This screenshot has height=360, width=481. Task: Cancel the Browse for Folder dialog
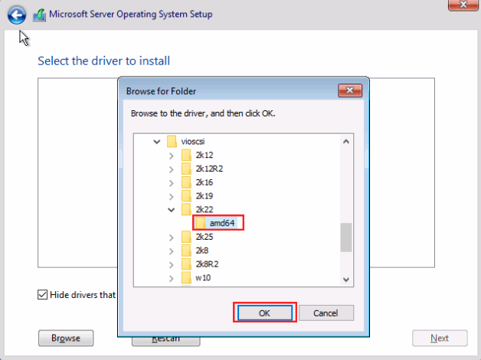coord(326,313)
